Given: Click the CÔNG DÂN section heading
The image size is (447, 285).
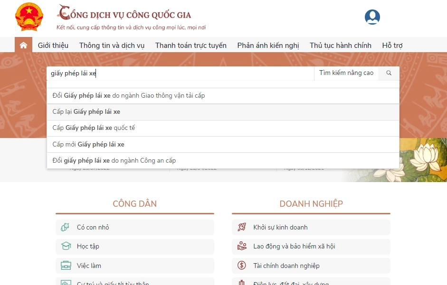Looking at the screenshot, I should (x=134, y=204).
